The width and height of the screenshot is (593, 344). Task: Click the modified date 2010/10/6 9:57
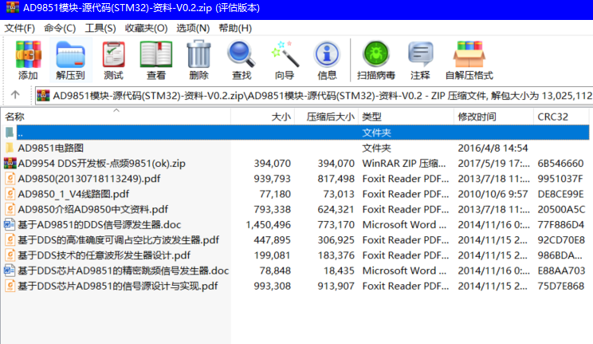[x=493, y=194]
